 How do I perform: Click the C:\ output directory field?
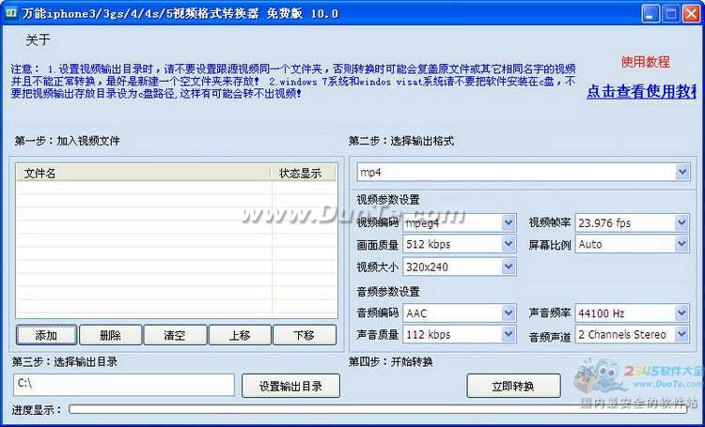pyautogui.click(x=123, y=385)
